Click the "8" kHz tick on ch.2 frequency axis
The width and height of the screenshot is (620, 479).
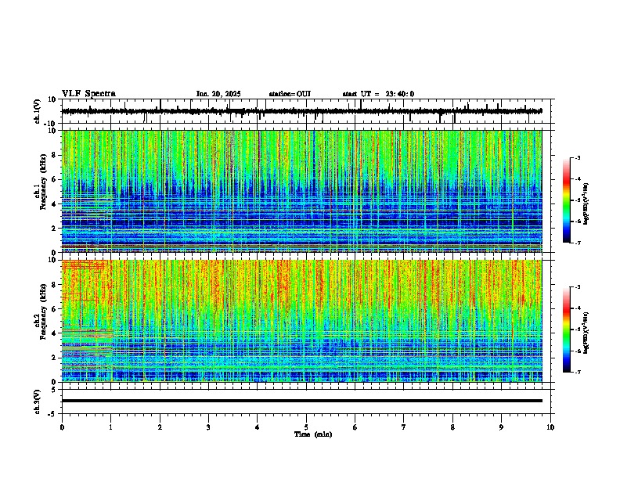(x=56, y=285)
